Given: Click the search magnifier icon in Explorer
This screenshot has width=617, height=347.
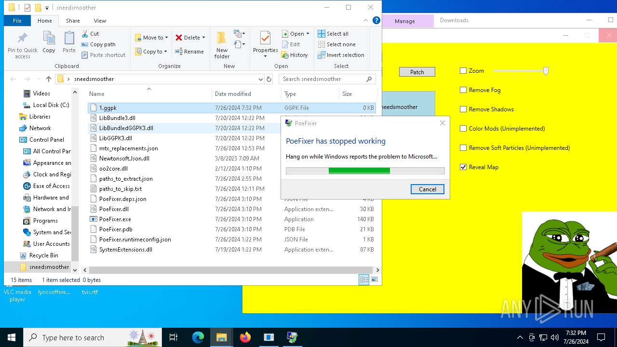Looking at the screenshot, I should [x=369, y=79].
